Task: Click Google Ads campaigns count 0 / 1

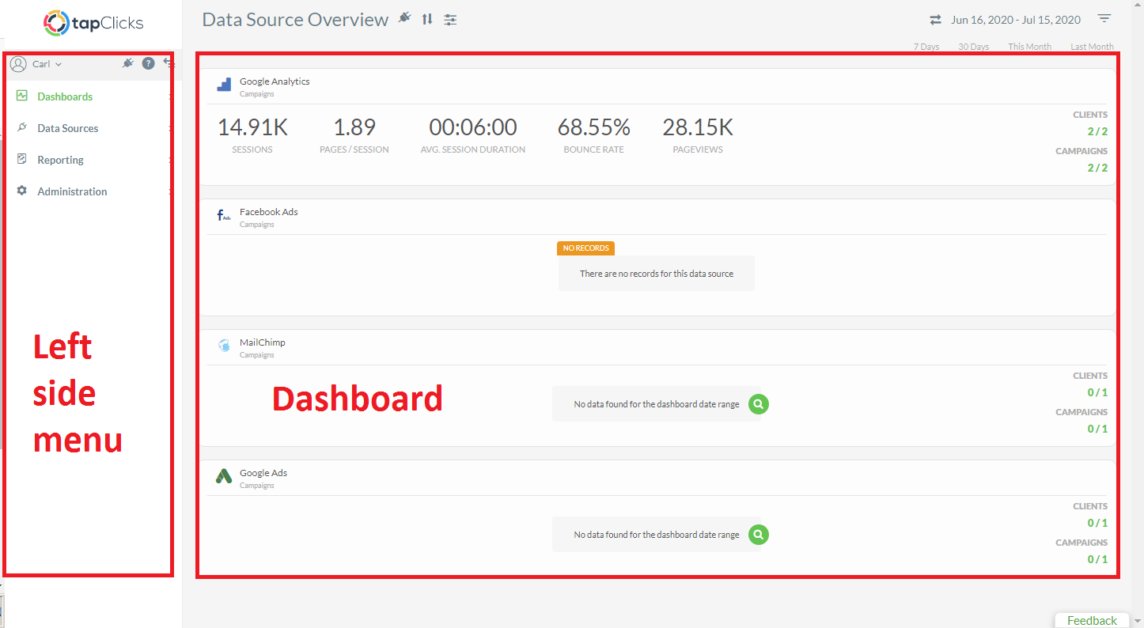Action: 1097,559
